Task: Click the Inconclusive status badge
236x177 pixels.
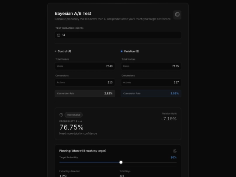Action: [x=73, y=115]
